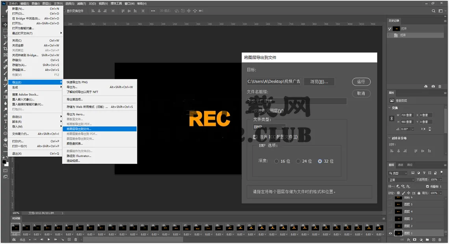Select the Hand tool
Screen dimensions: 449x244
click(x=5, y=139)
